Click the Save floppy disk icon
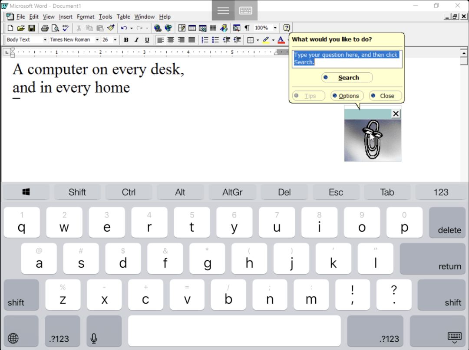469x350 pixels. (31, 28)
